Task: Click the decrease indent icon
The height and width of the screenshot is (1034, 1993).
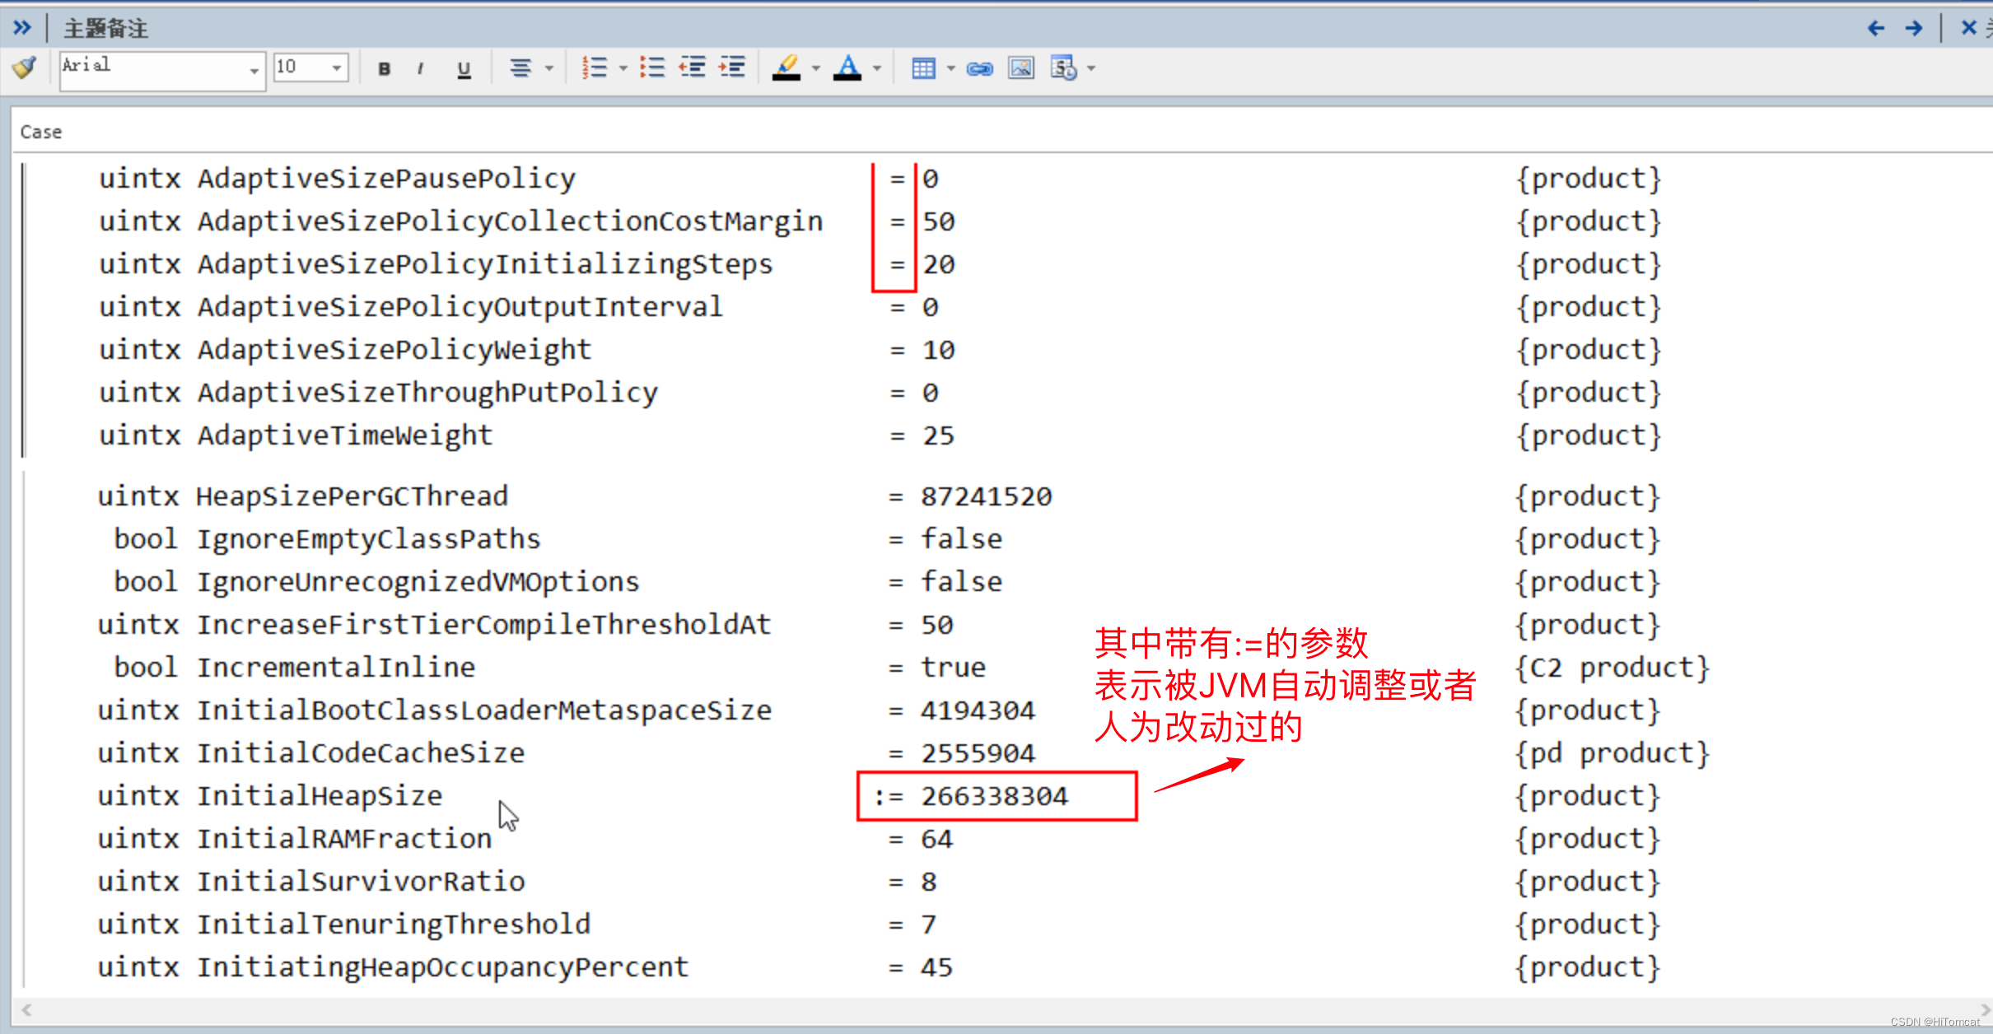Action: pos(692,68)
